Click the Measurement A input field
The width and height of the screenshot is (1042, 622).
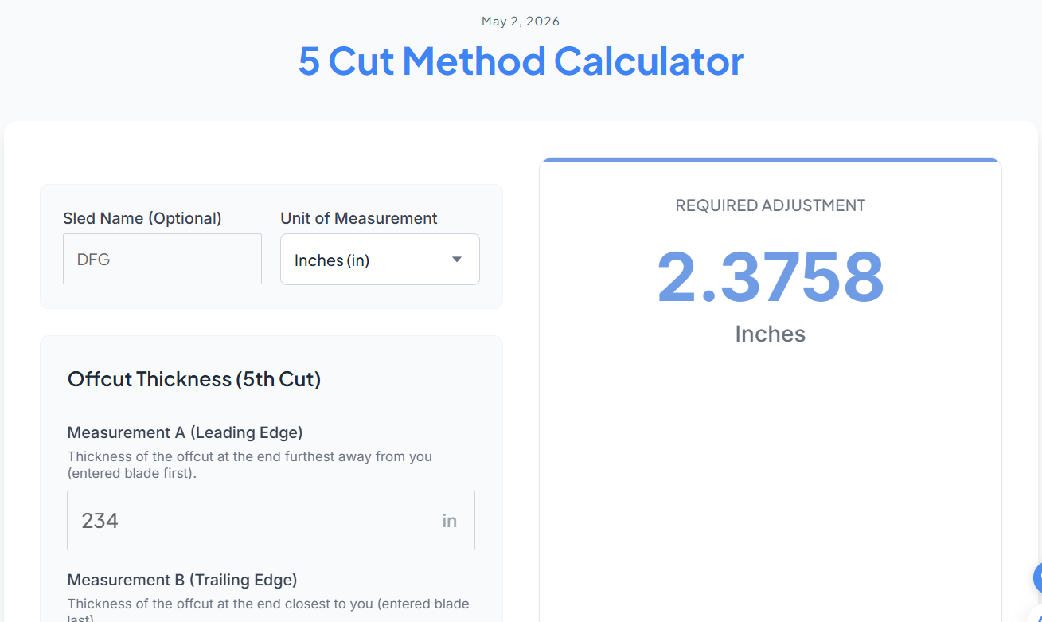pyautogui.click(x=271, y=520)
